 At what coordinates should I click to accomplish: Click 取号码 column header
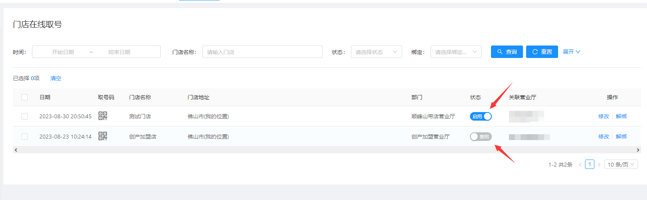106,97
